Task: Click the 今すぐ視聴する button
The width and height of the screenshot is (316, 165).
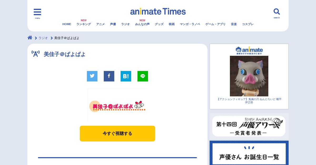Action: pyautogui.click(x=117, y=134)
